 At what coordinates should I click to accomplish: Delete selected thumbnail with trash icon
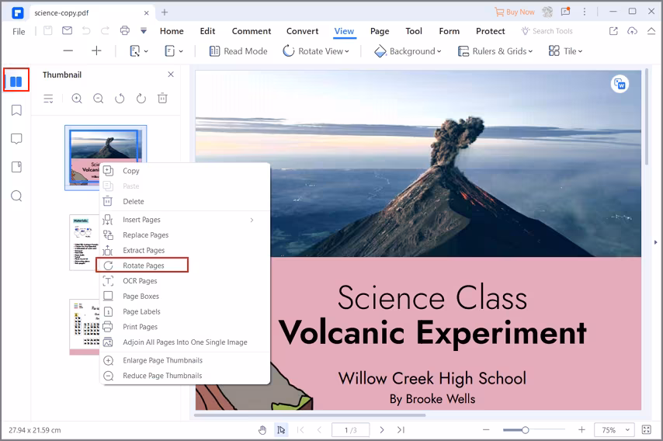162,99
